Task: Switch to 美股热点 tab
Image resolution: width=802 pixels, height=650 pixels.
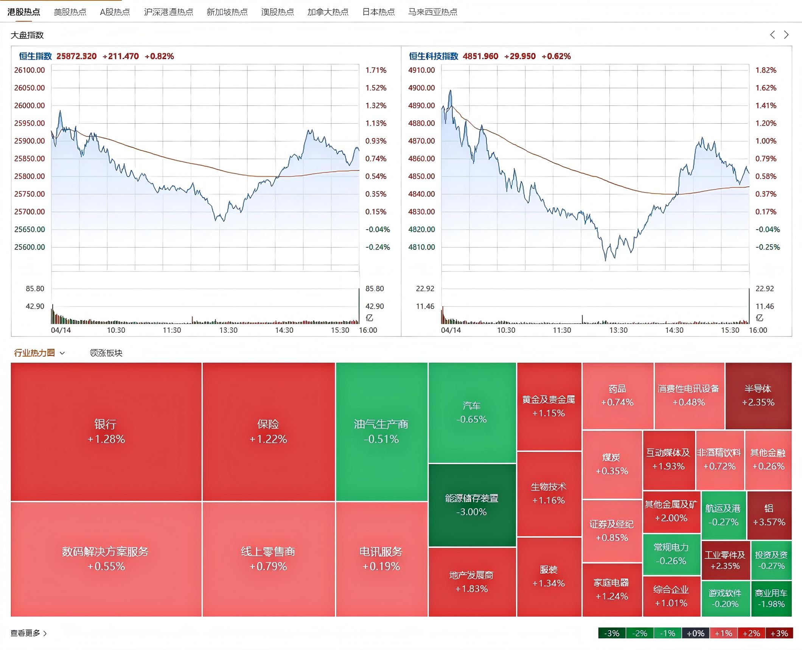Action: click(x=70, y=12)
